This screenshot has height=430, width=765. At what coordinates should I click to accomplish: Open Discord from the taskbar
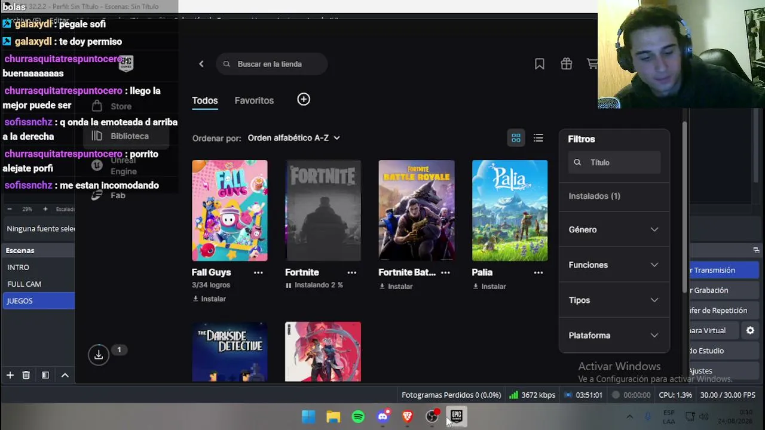(x=383, y=416)
